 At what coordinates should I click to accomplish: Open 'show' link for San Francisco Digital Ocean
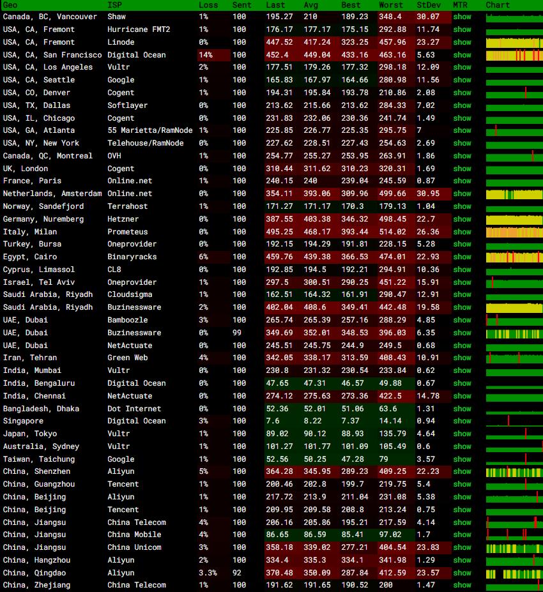tap(463, 55)
